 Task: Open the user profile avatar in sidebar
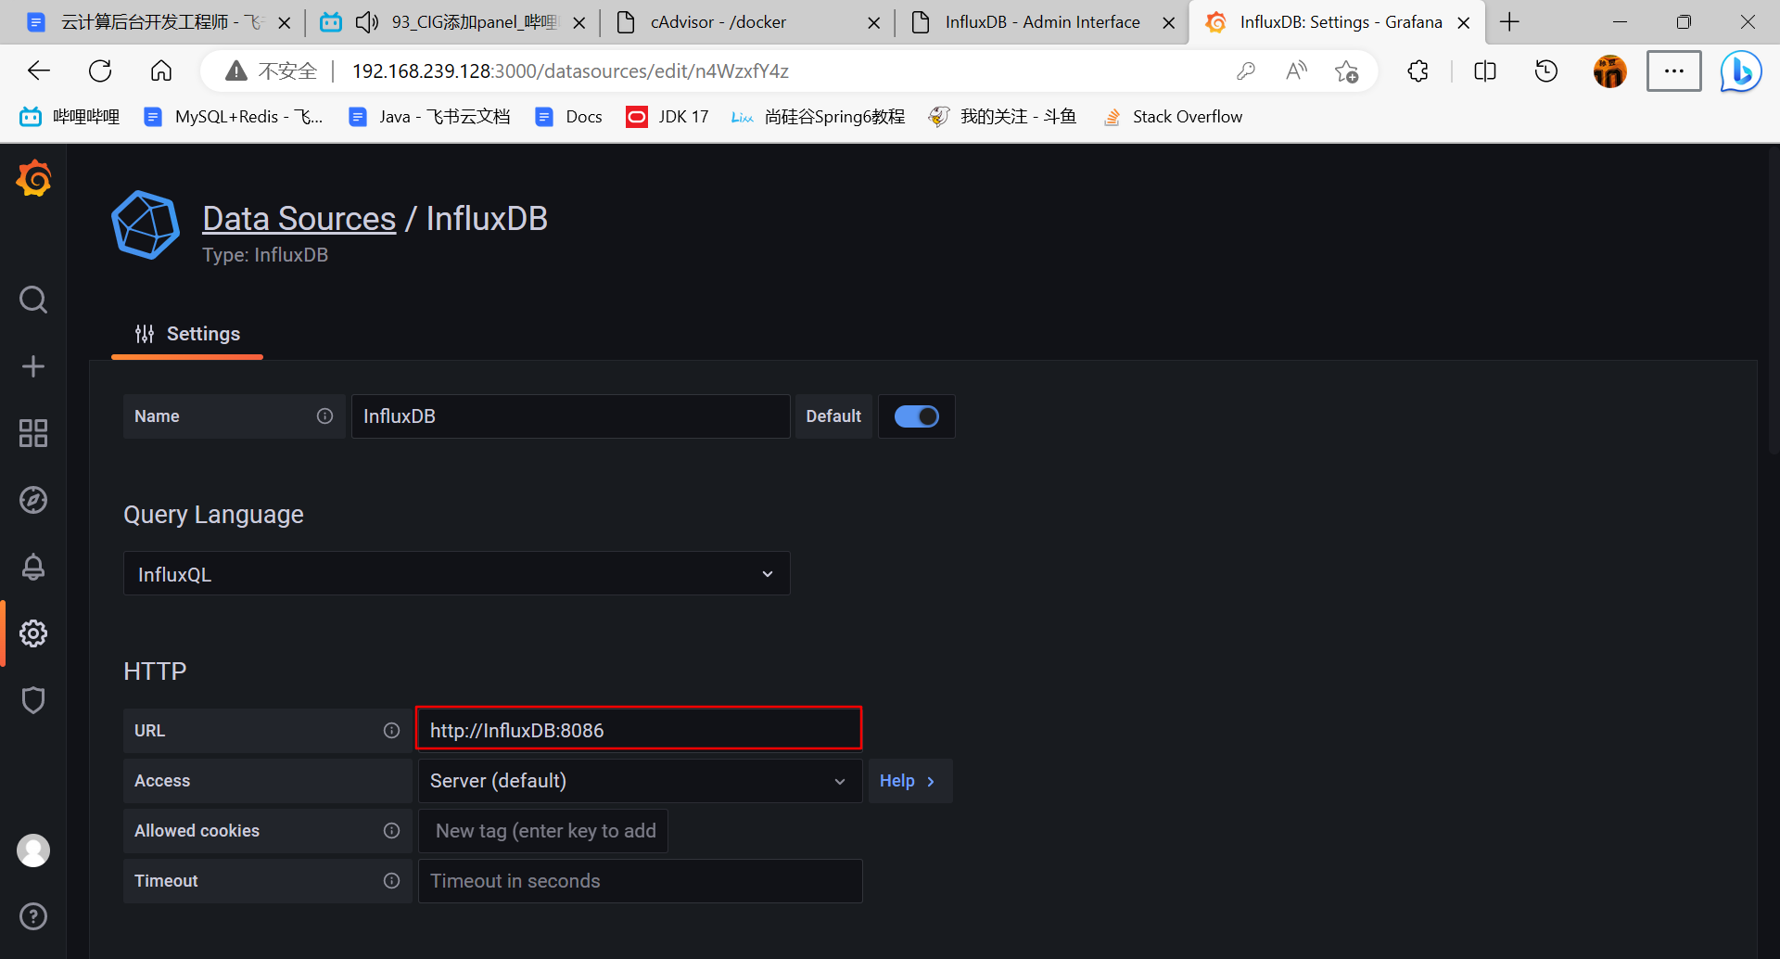pos(33,850)
